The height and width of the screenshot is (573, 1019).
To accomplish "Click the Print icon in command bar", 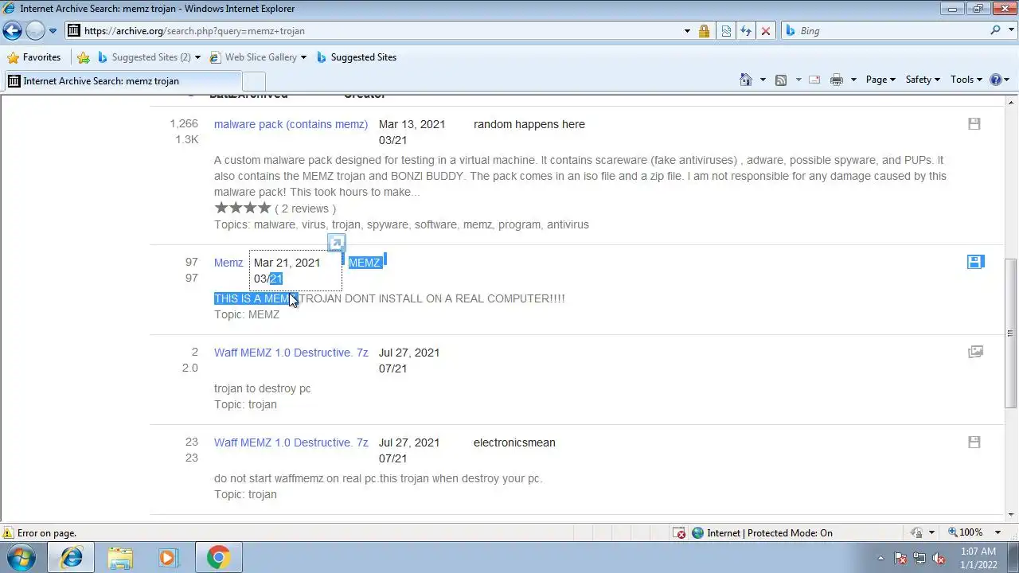I will (837, 80).
